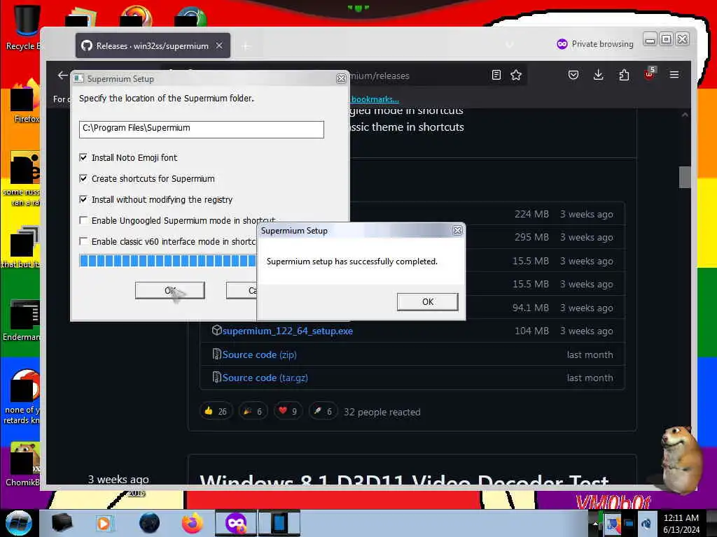Click the heart reaction with 9
Viewport: 717px width, 537px height.
(x=288, y=411)
